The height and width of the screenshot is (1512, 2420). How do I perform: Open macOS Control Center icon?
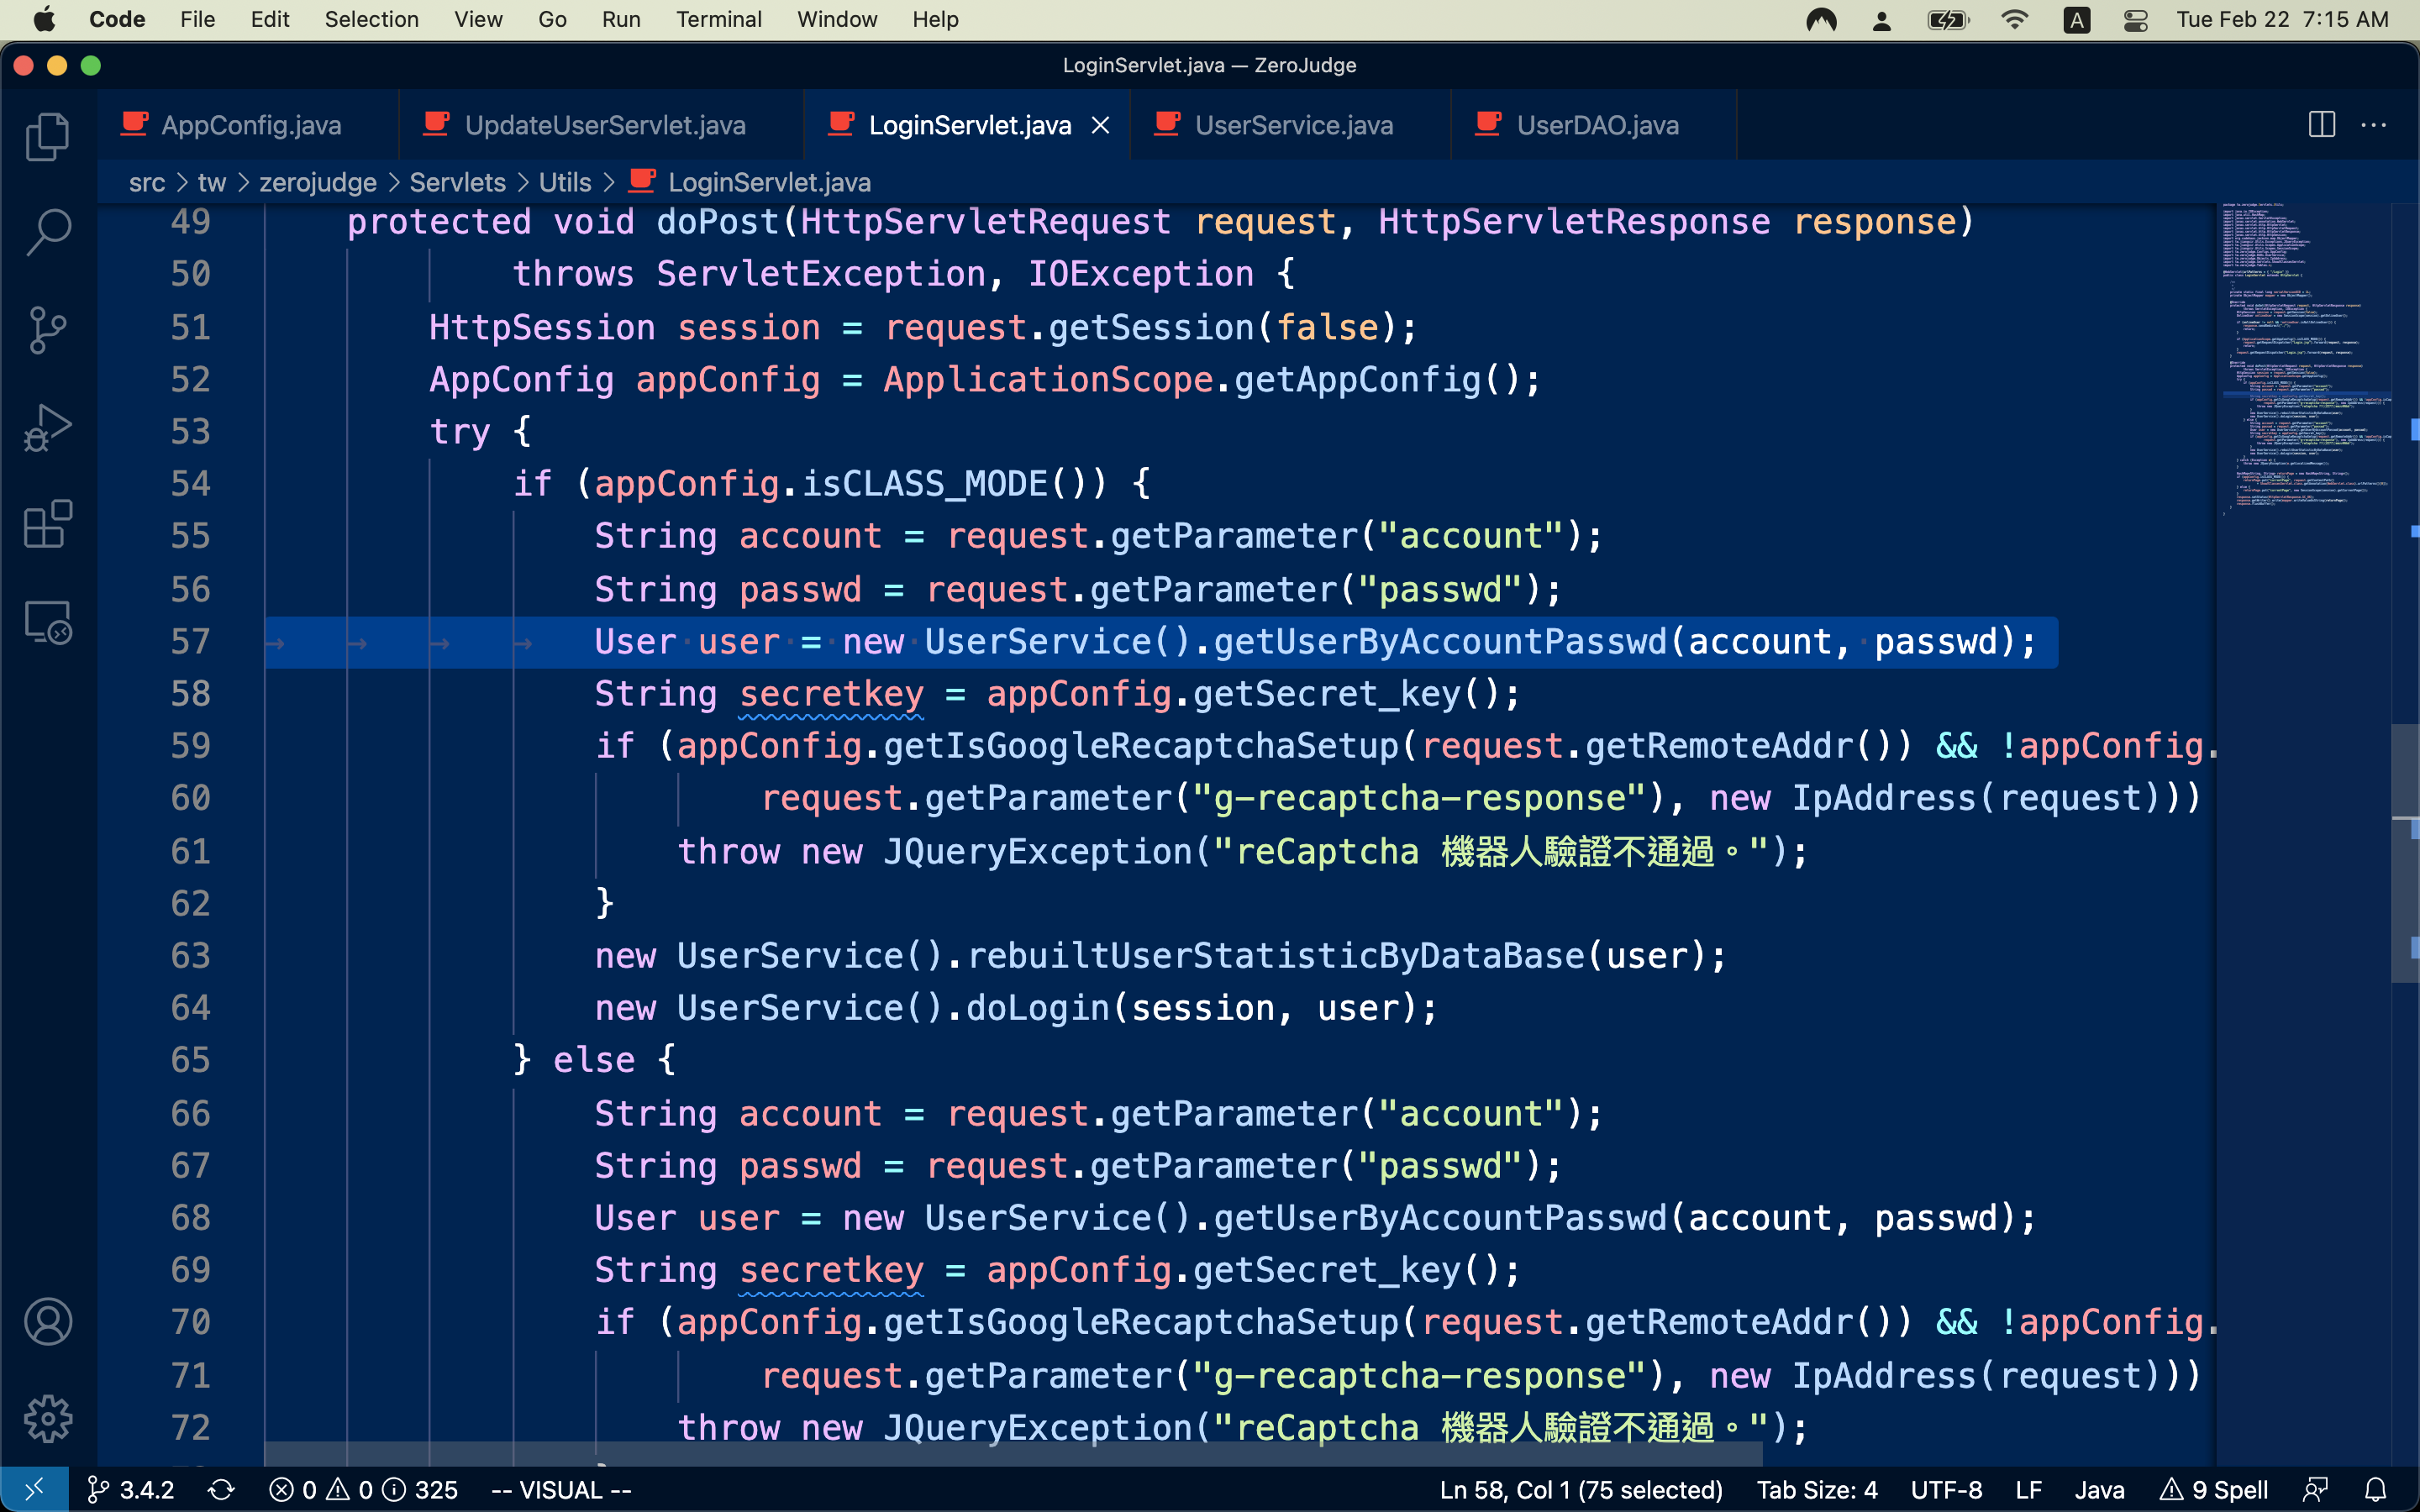coord(2136,19)
